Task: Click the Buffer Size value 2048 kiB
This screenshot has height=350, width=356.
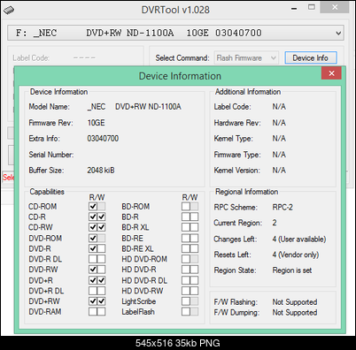Action: pyautogui.click(x=101, y=171)
